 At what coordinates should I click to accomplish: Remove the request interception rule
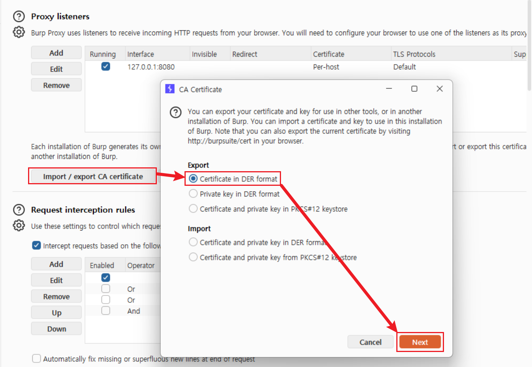[x=56, y=296]
